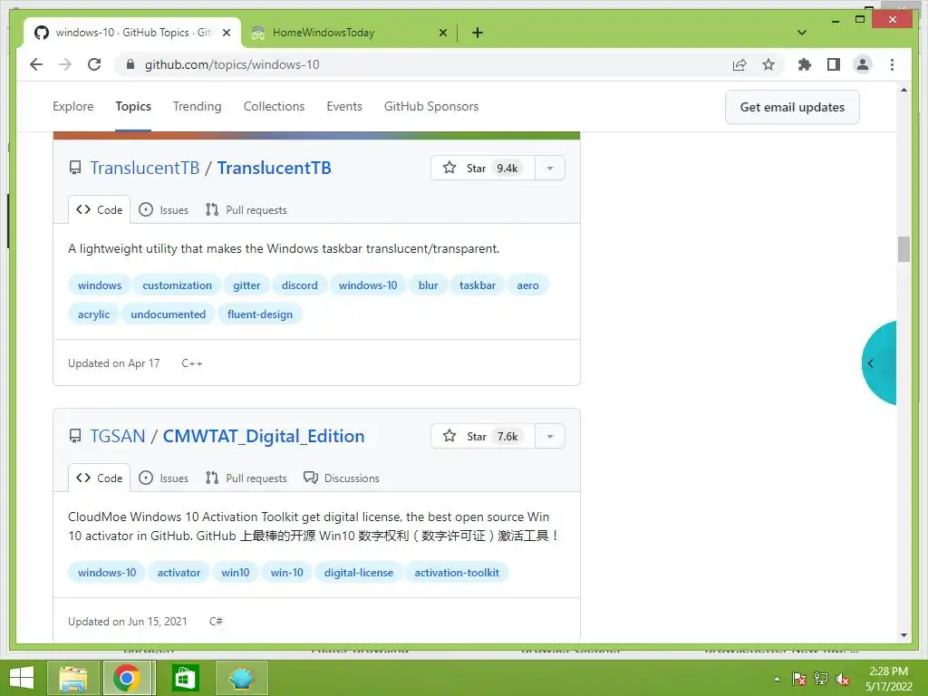The width and height of the screenshot is (928, 696).
Task: Open the Events nav item
Action: 344,107
